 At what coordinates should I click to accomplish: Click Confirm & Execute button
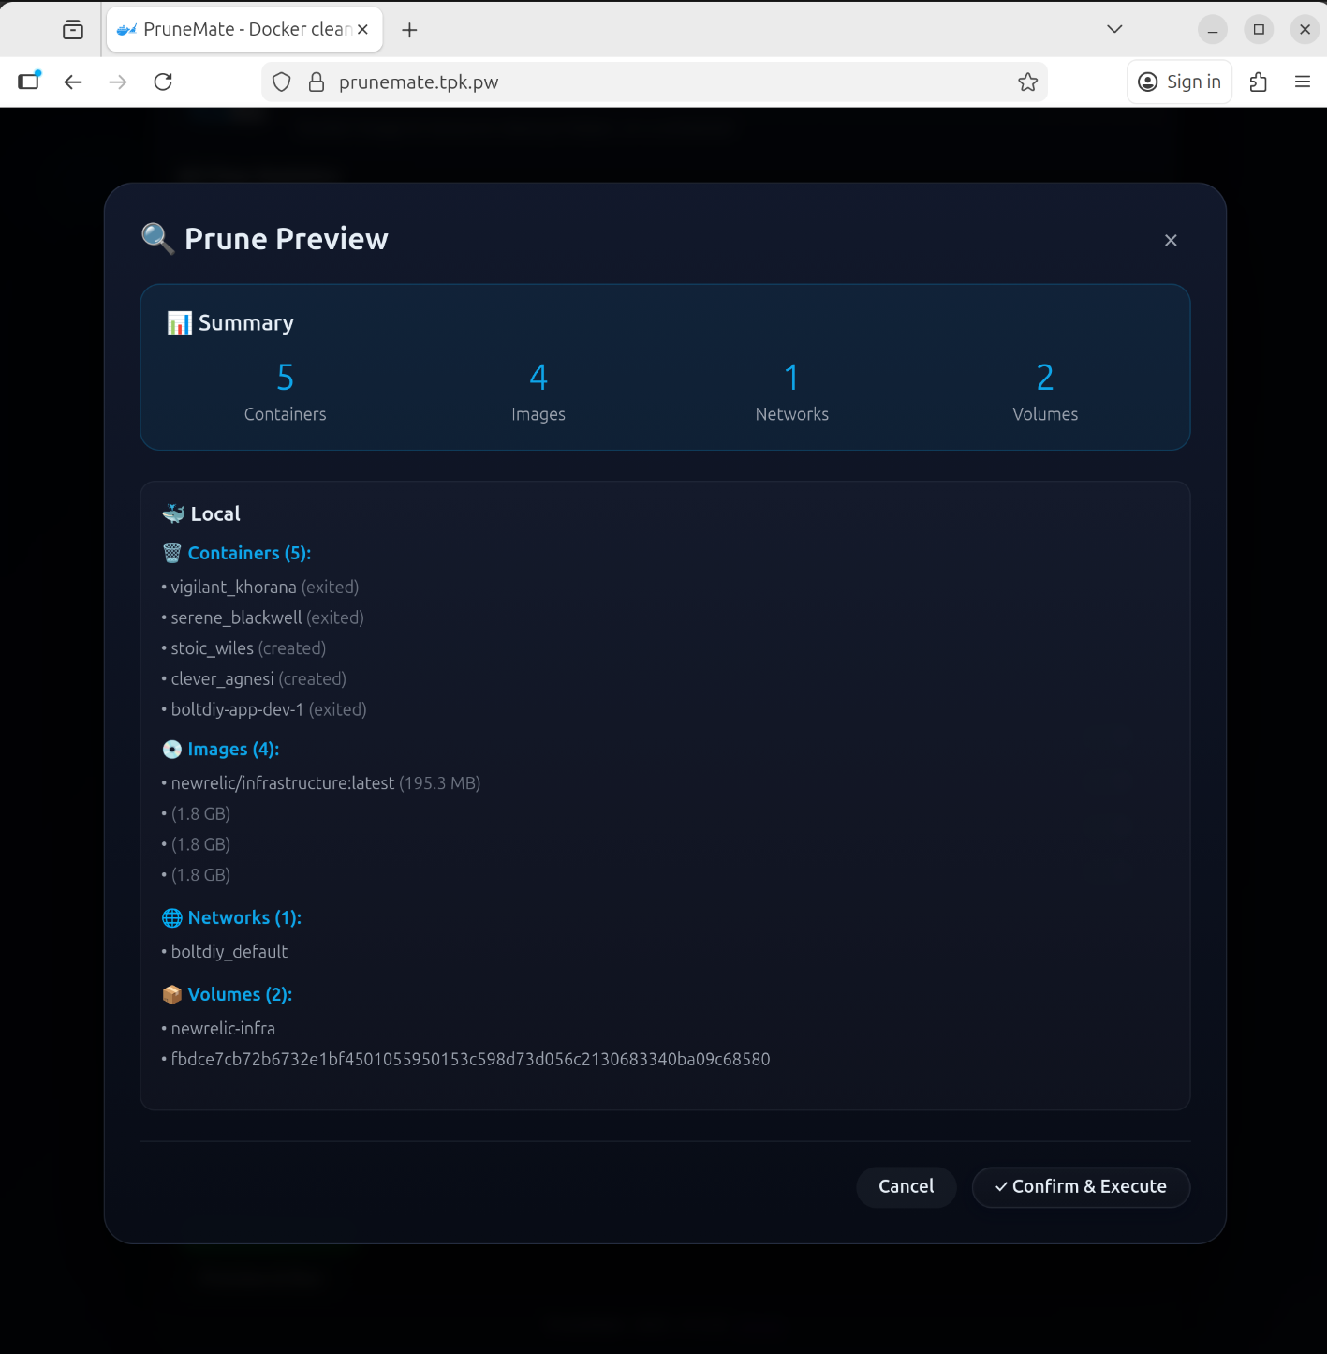pos(1081,1186)
